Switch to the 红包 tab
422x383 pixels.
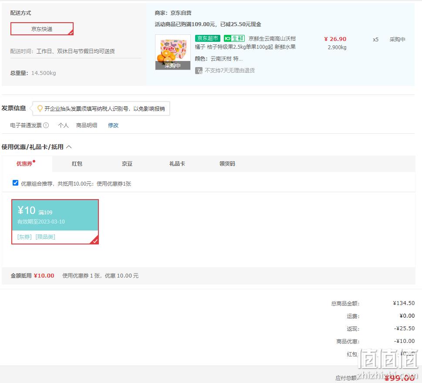pos(77,163)
